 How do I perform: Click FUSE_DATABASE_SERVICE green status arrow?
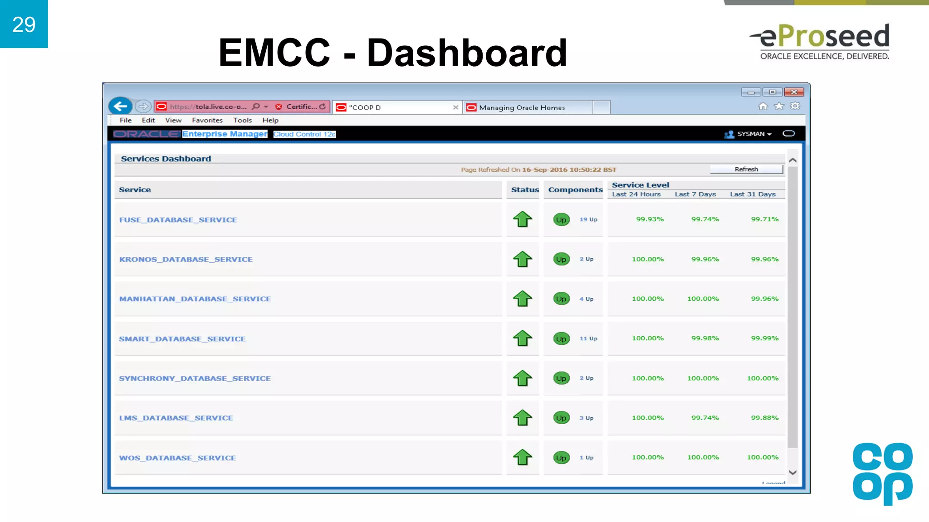point(523,219)
